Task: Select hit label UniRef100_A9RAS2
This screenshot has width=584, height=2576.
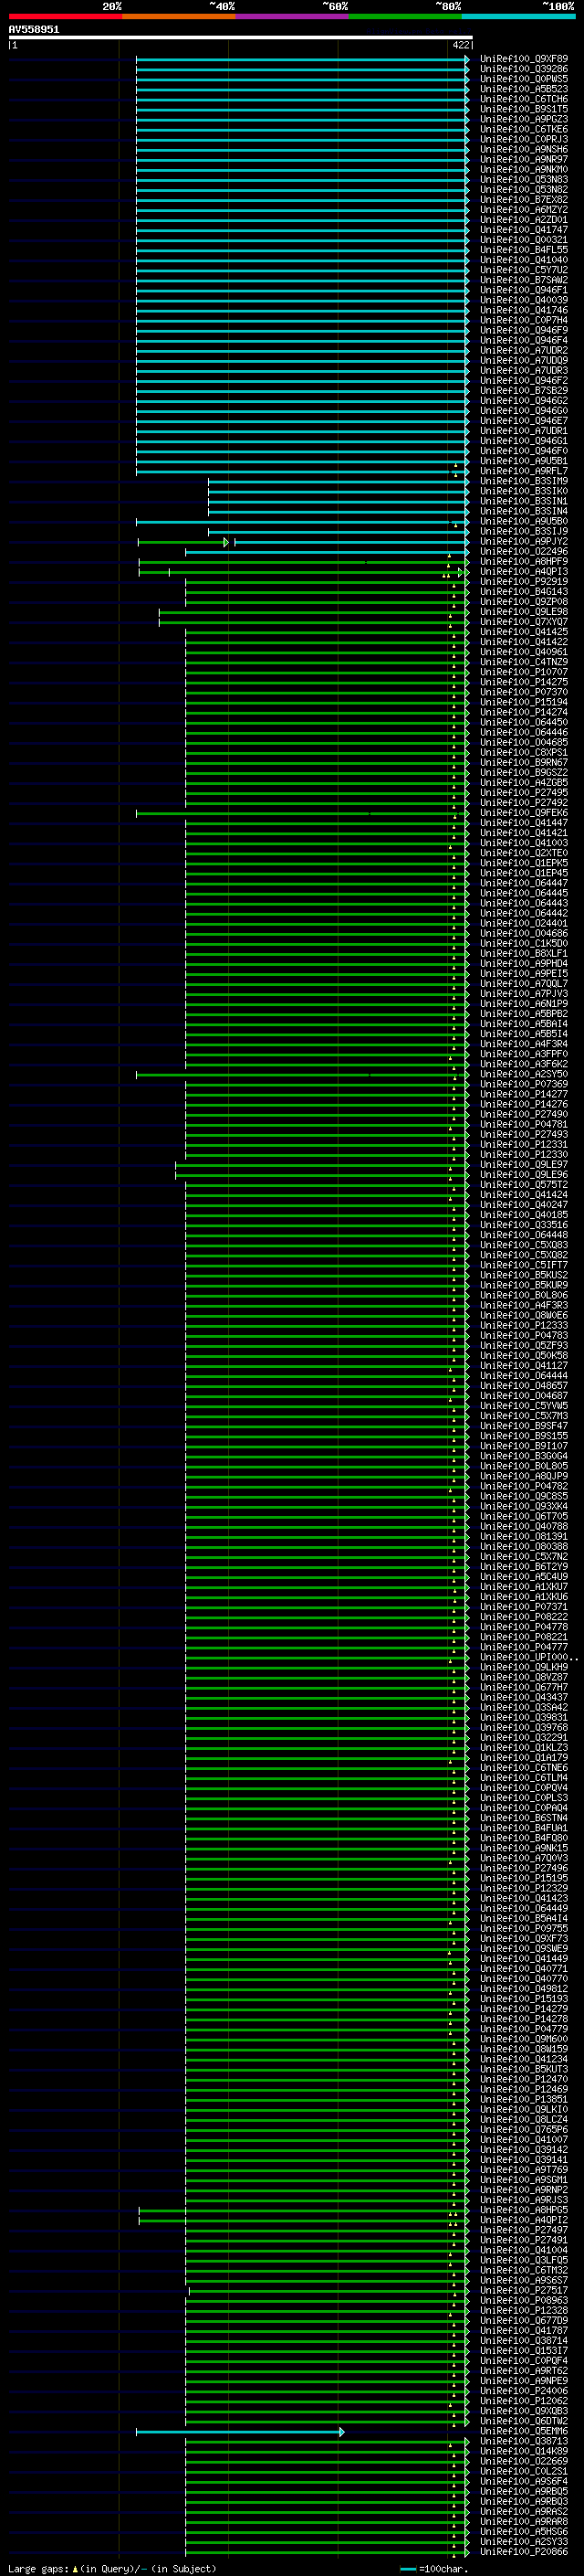Action: [524, 2512]
